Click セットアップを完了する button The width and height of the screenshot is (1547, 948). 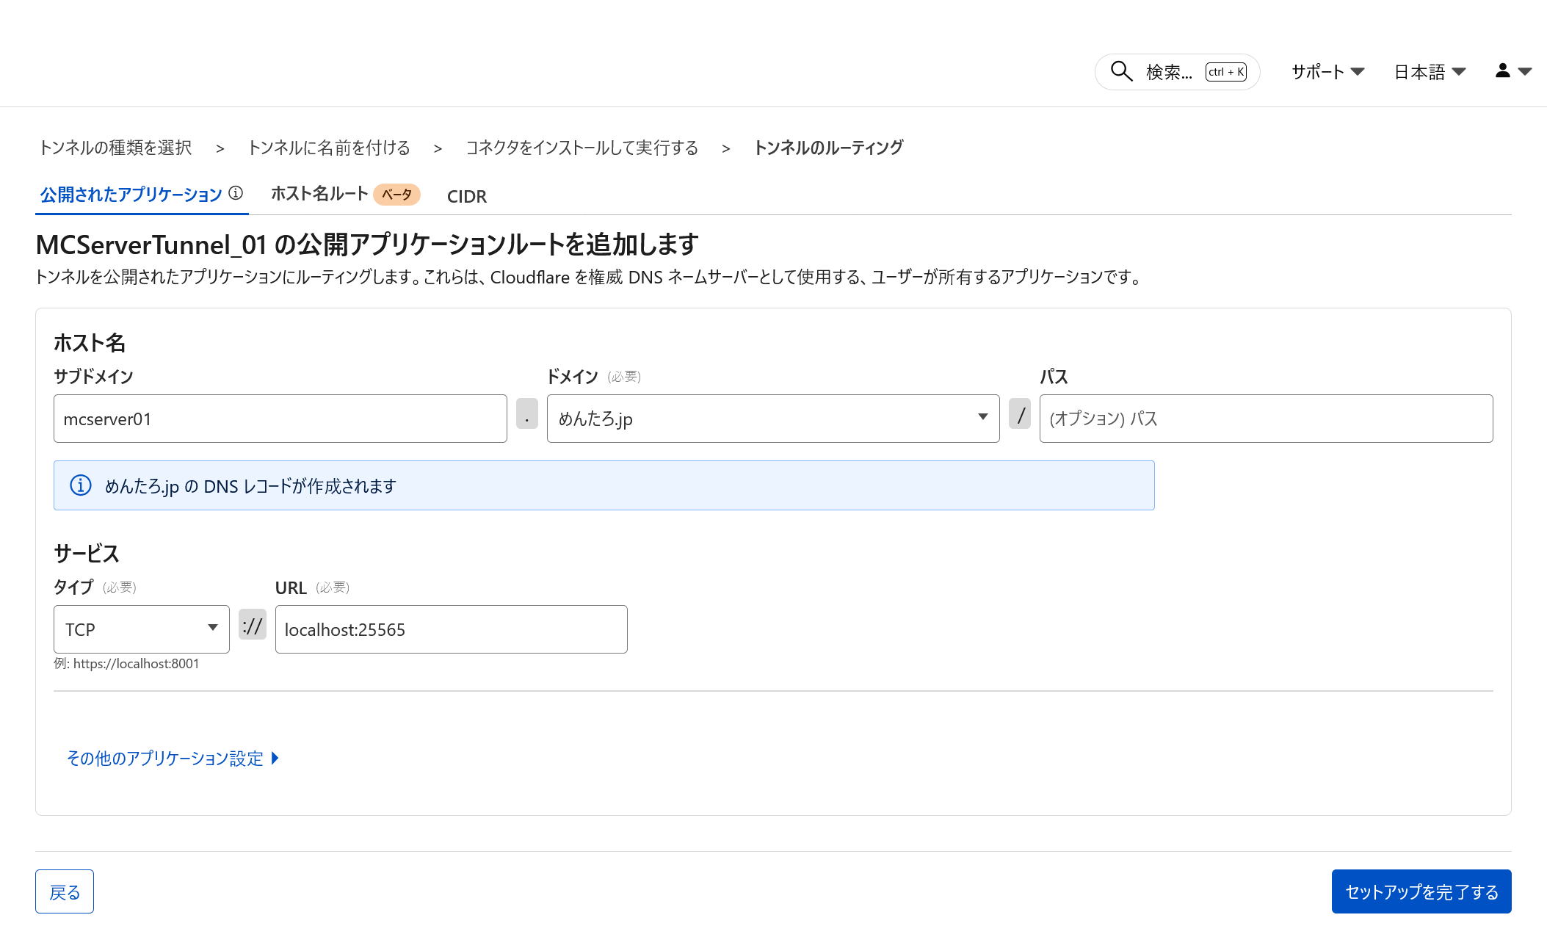1421,891
